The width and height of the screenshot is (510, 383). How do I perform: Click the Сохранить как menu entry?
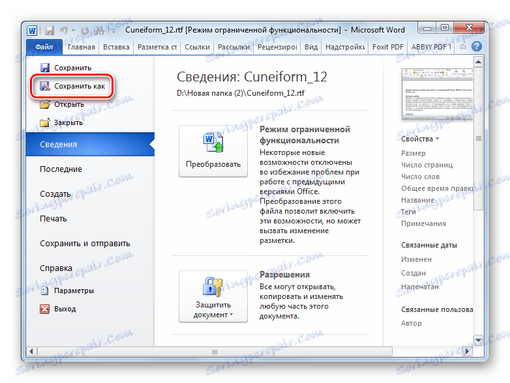pos(72,86)
